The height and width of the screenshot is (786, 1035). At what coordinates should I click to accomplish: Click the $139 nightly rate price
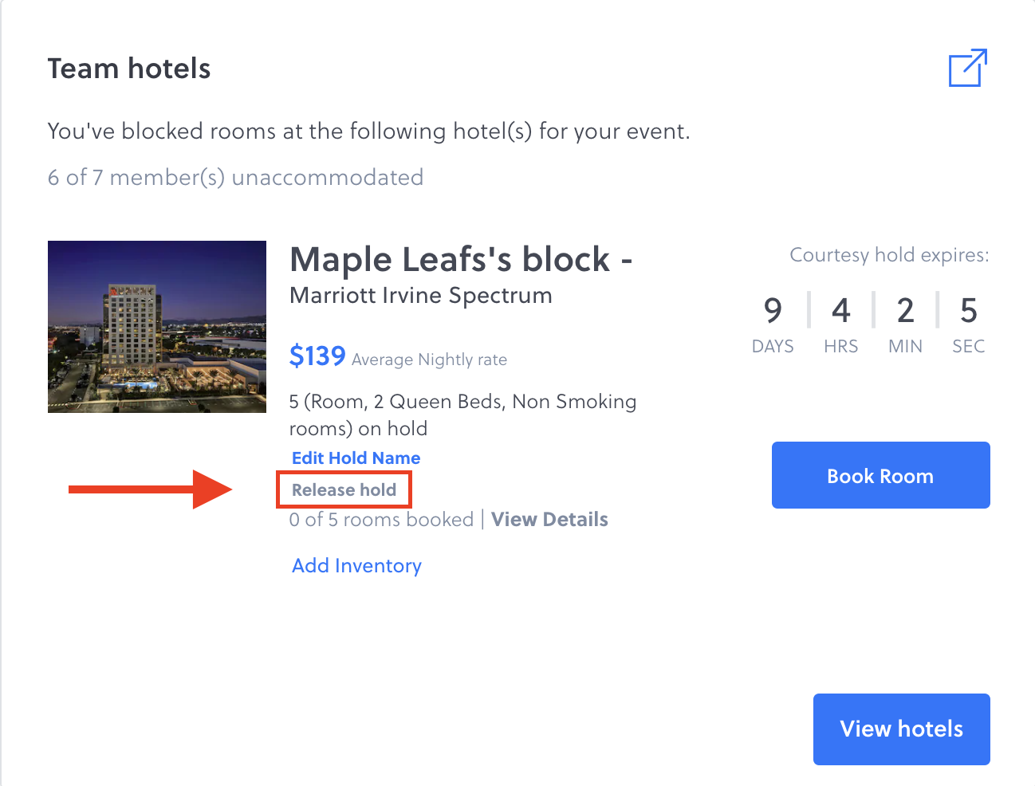coord(317,356)
